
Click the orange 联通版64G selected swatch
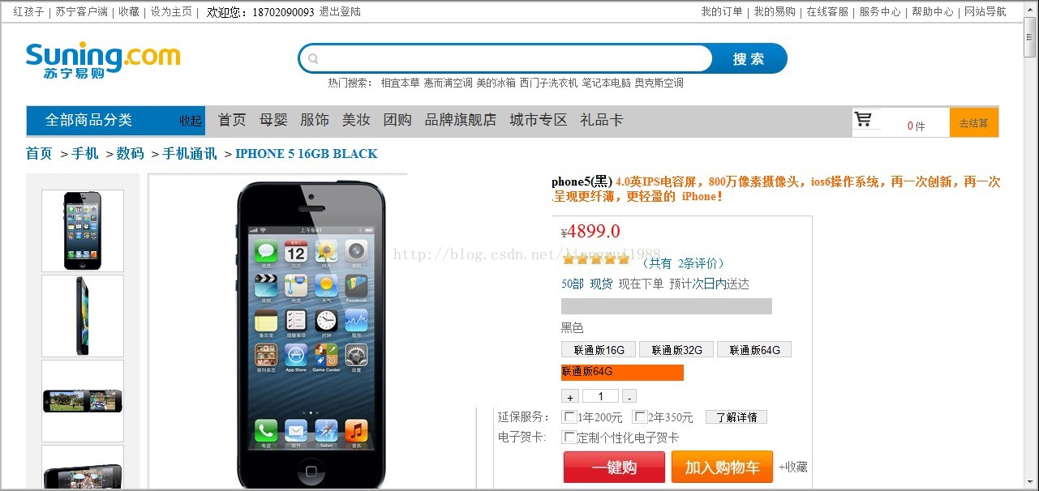click(622, 373)
